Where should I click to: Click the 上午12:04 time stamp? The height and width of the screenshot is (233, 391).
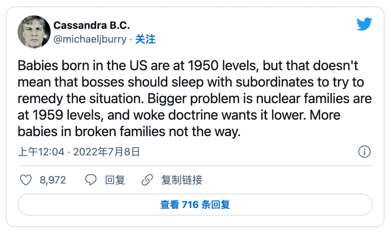coord(41,152)
